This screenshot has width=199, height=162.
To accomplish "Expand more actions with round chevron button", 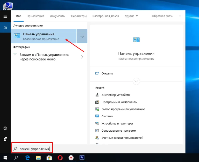I will tap(136, 81).
